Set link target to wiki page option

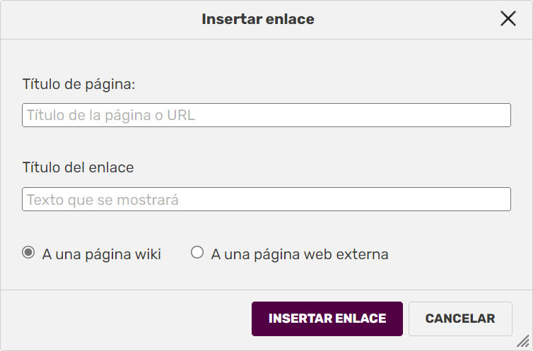[x=28, y=253]
